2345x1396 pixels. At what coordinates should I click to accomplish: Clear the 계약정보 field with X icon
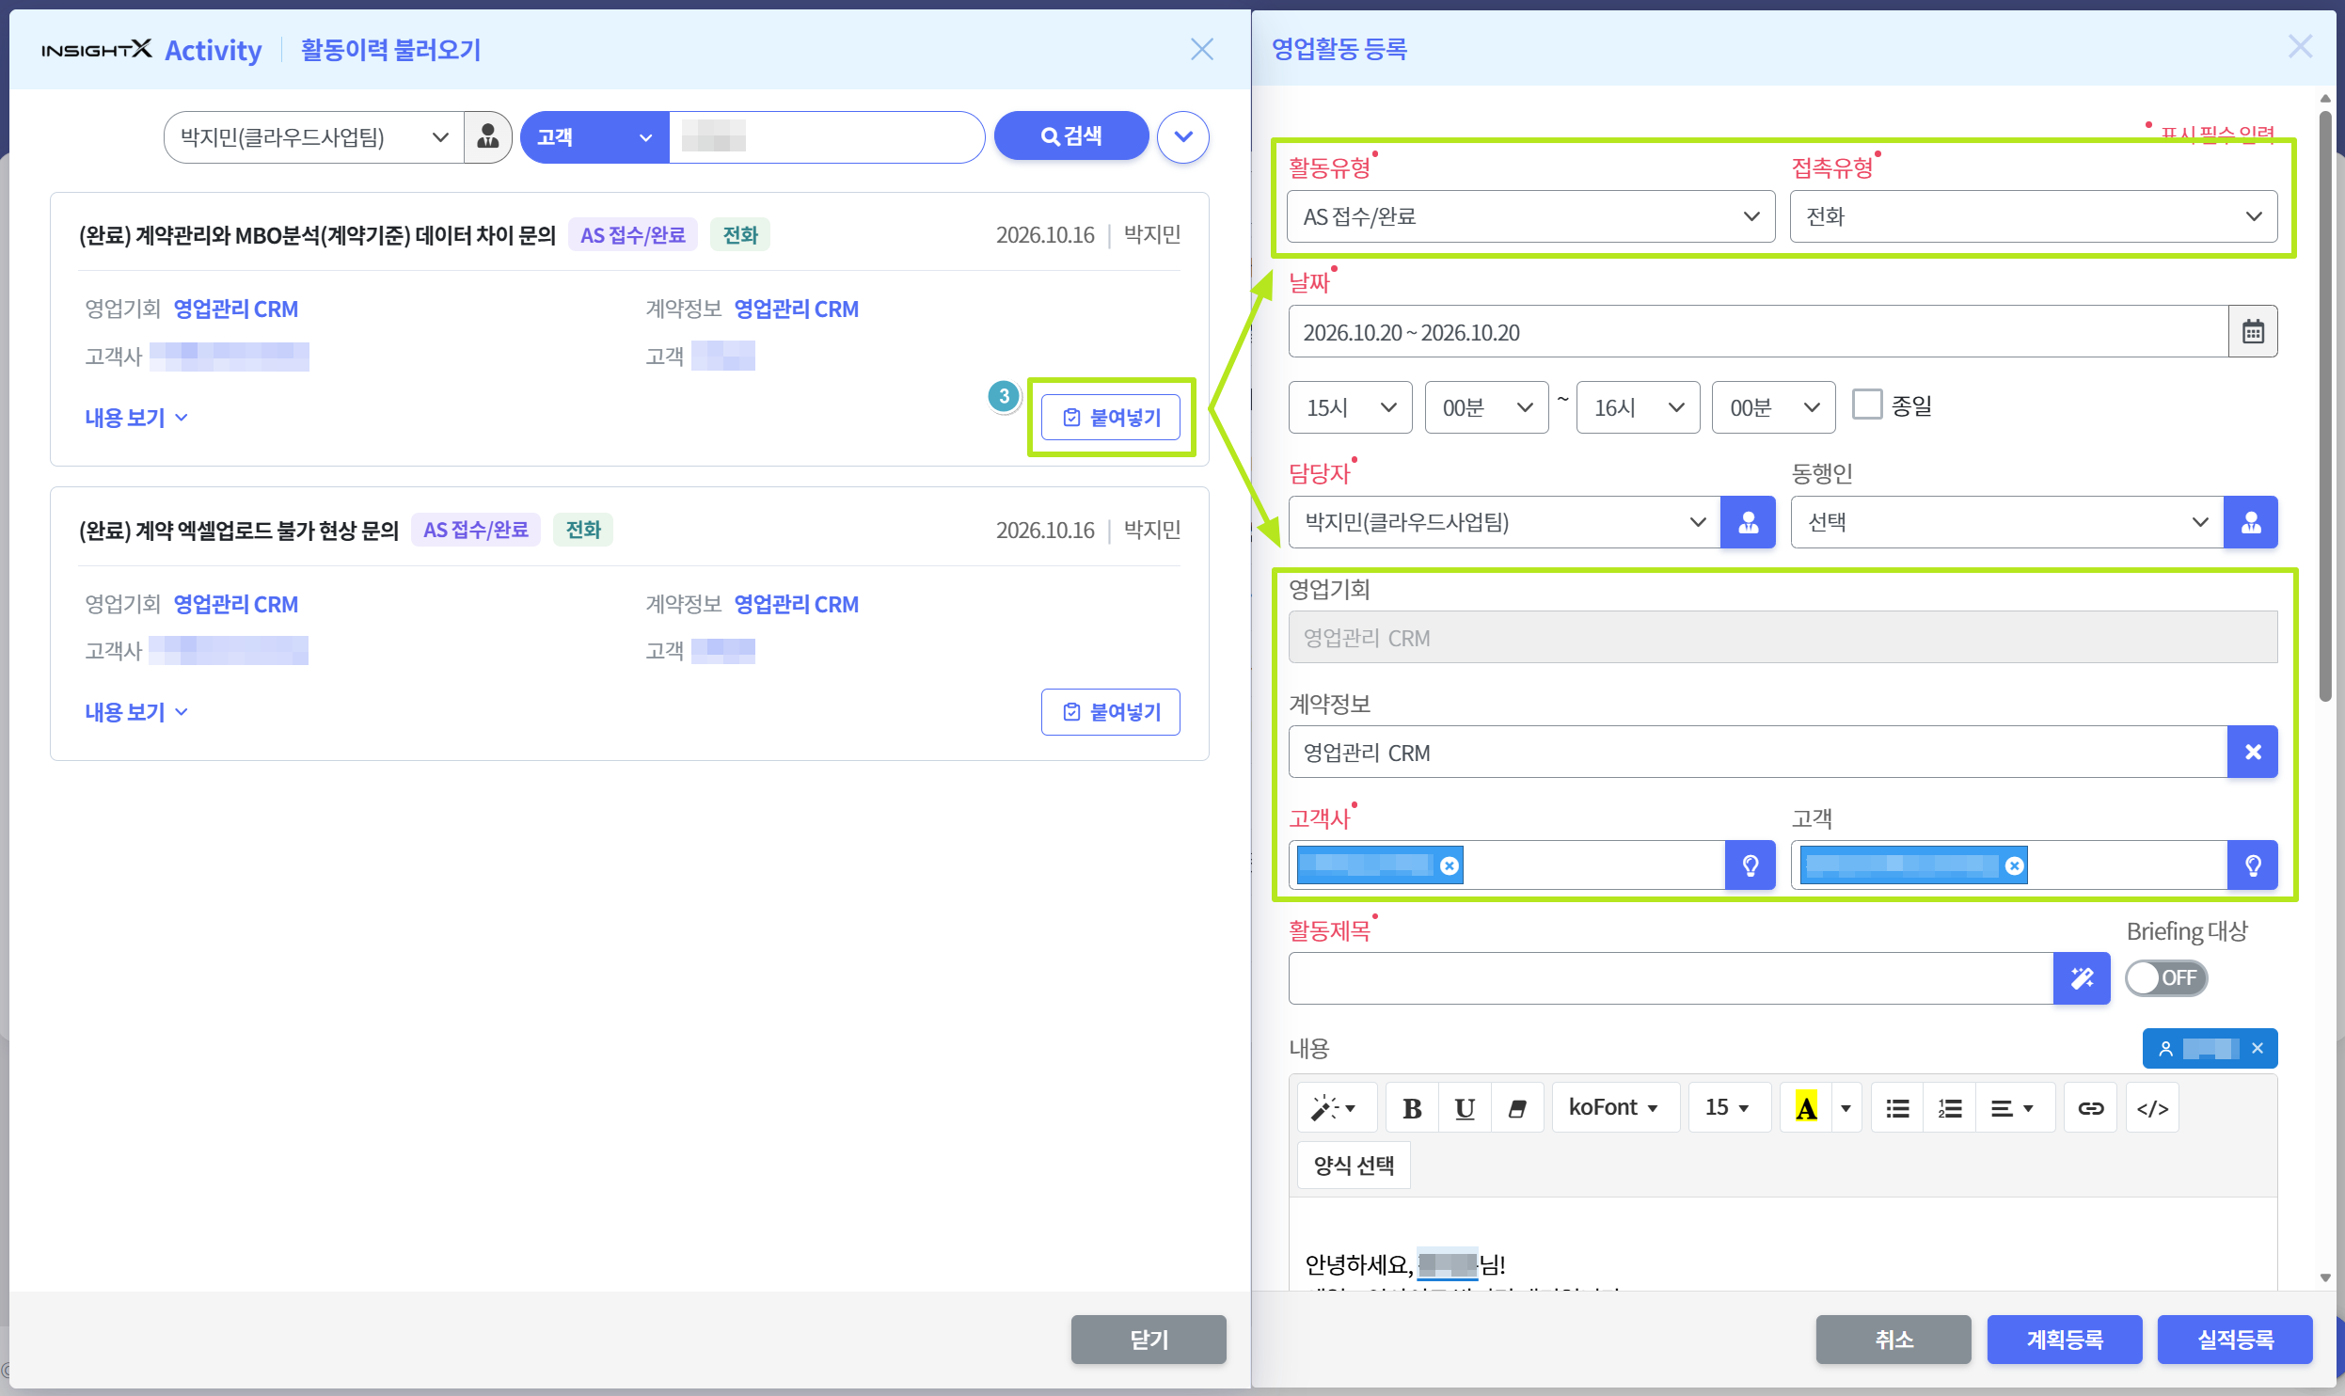tap(2253, 752)
